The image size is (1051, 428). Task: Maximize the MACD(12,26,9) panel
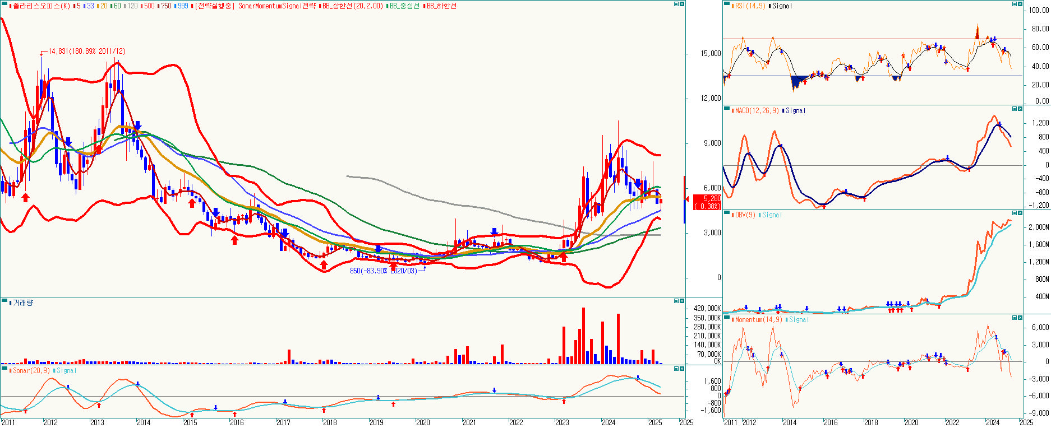point(1015,109)
